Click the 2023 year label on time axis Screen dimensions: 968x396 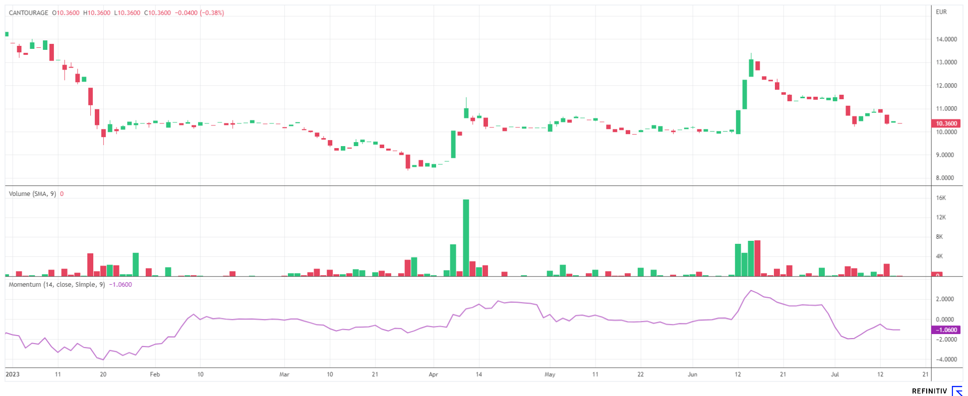coord(13,374)
